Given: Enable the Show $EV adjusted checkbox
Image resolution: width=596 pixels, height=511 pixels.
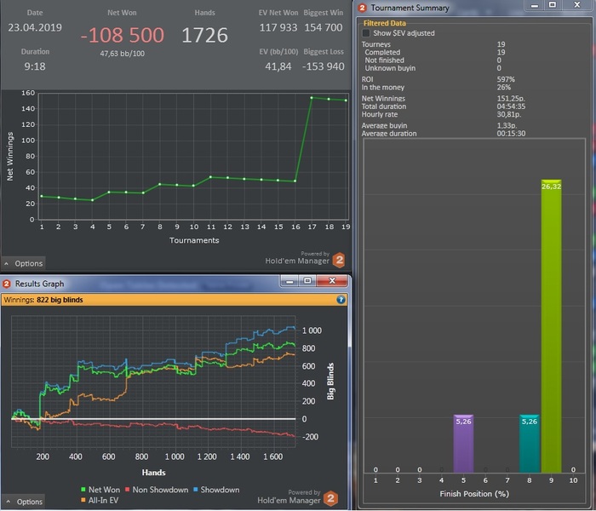Looking at the screenshot, I should 366,33.
